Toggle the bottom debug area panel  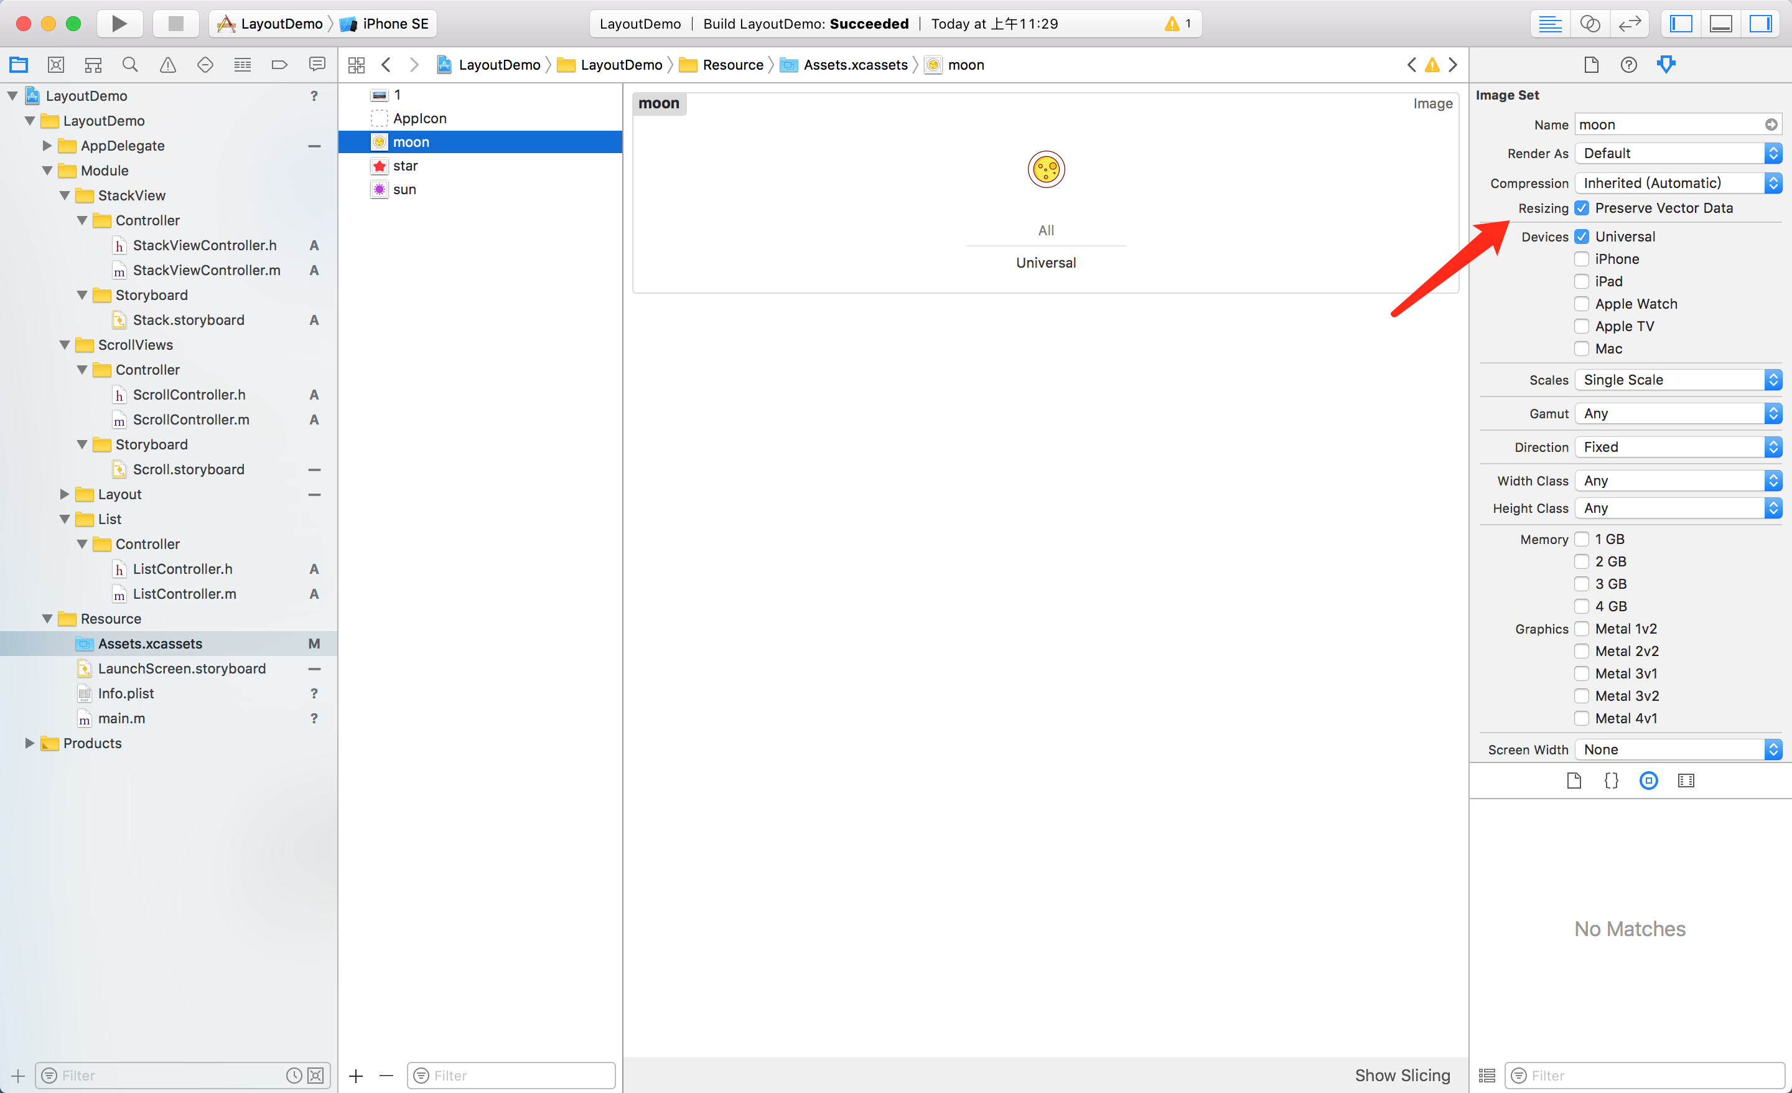click(x=1720, y=23)
